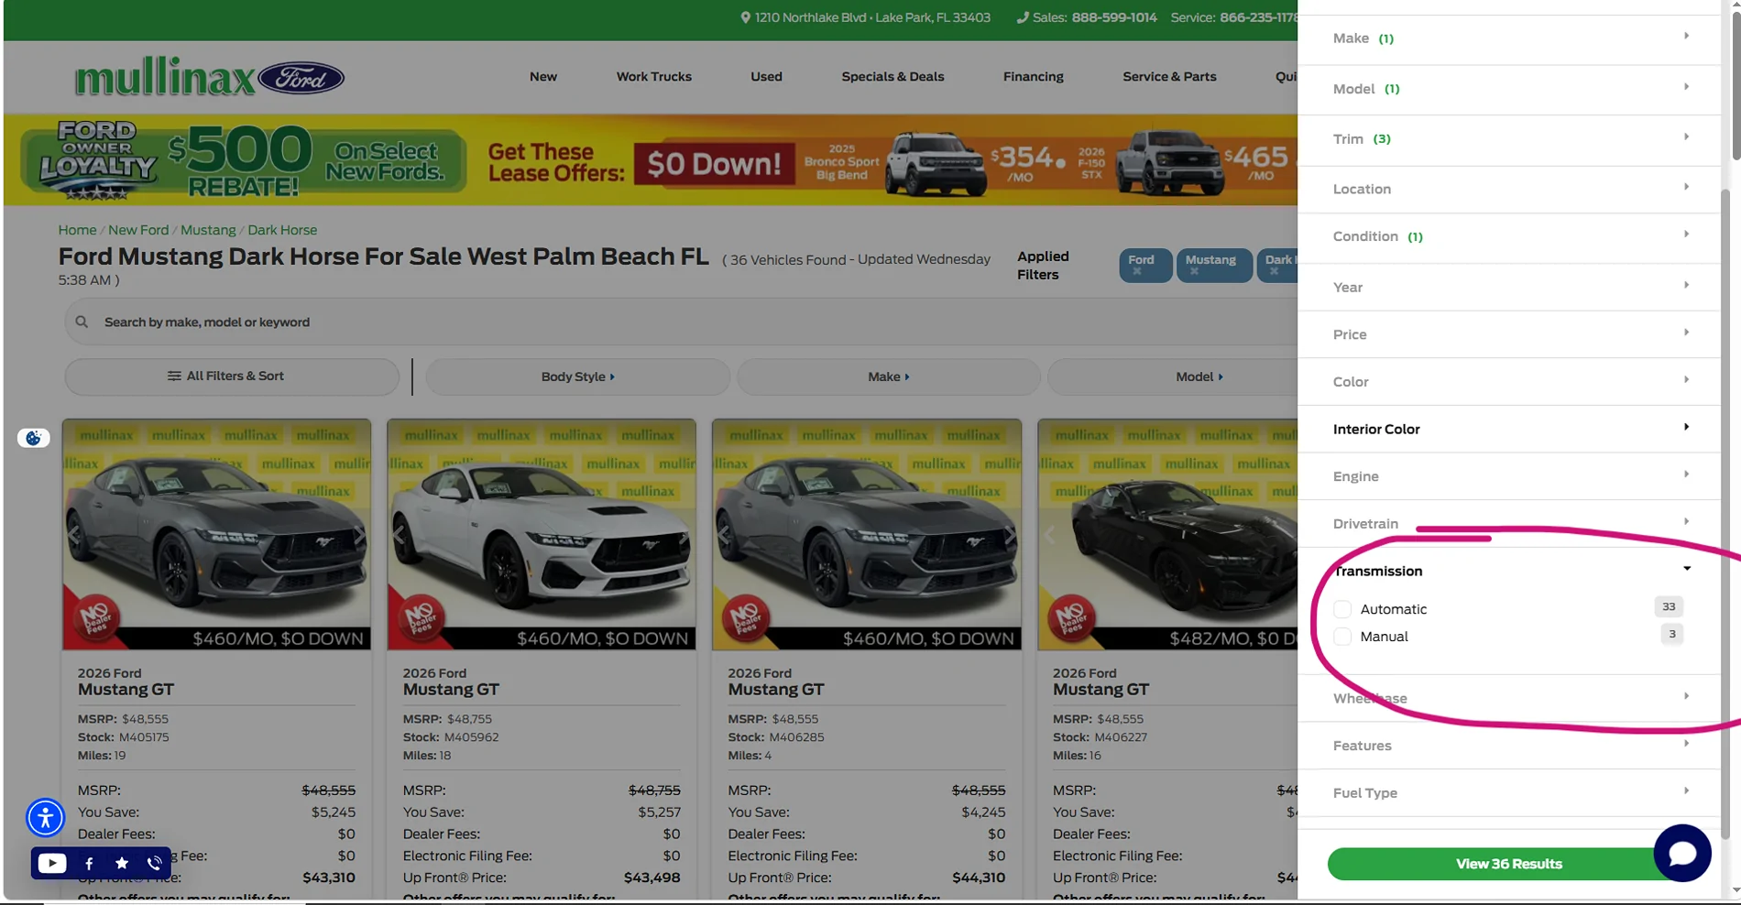Image resolution: width=1741 pixels, height=905 pixels.
Task: Expand the Make filter section
Action: [1508, 38]
